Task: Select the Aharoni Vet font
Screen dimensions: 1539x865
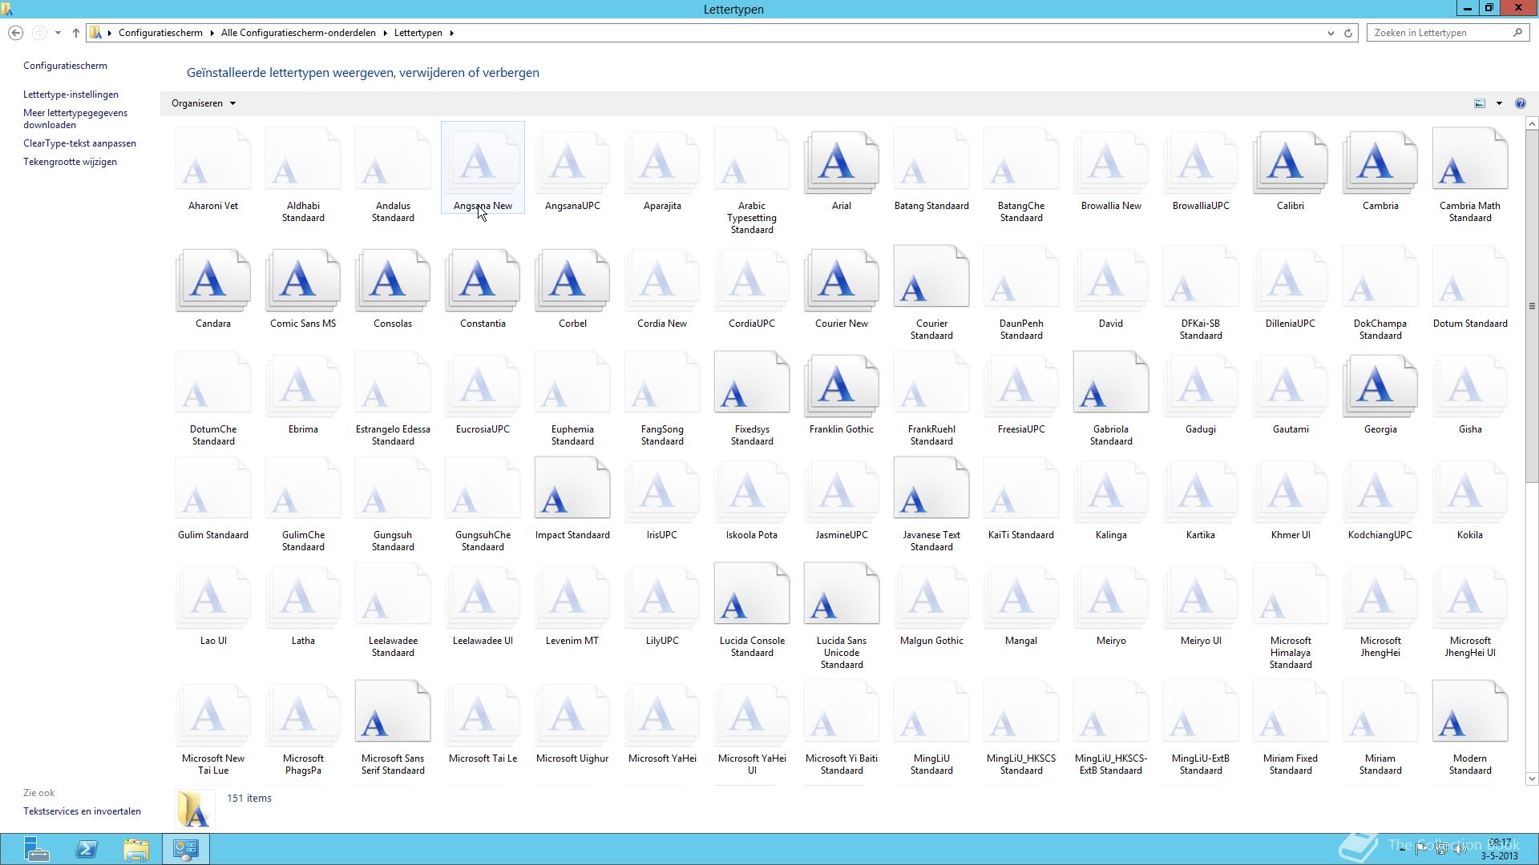Action: pos(213,169)
